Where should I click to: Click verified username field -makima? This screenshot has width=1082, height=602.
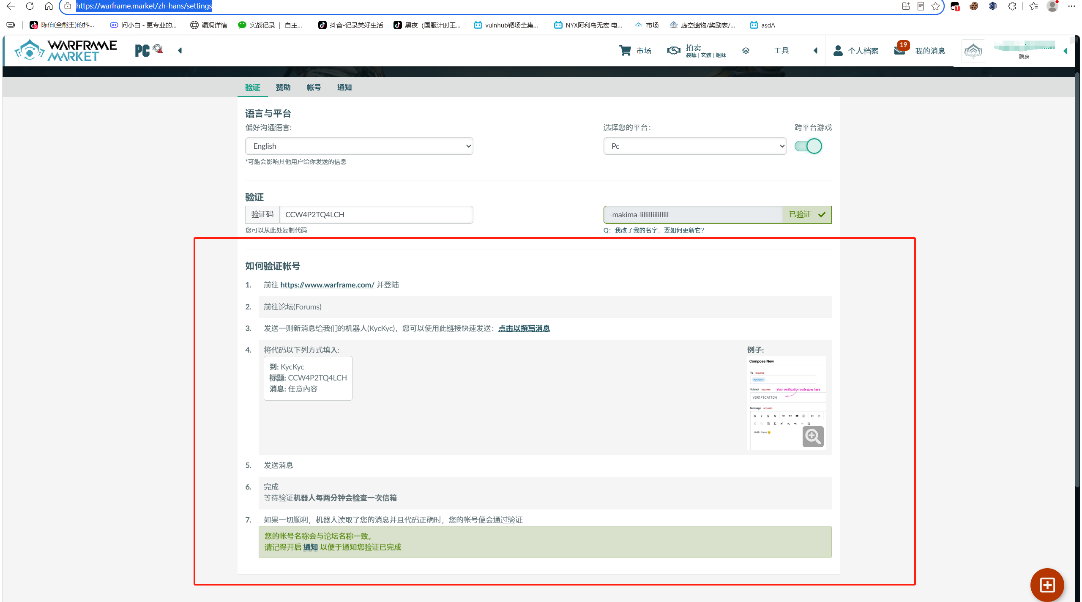click(x=693, y=215)
